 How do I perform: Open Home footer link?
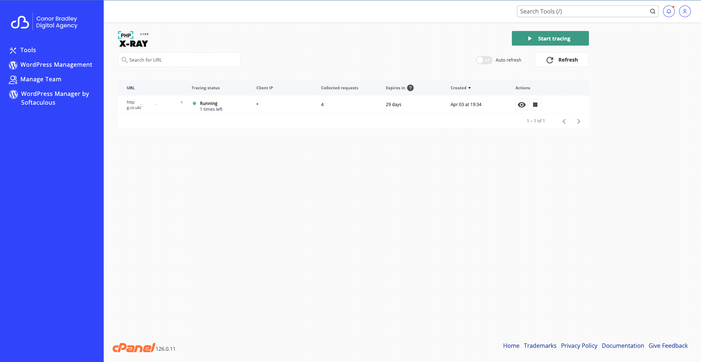tap(511, 346)
